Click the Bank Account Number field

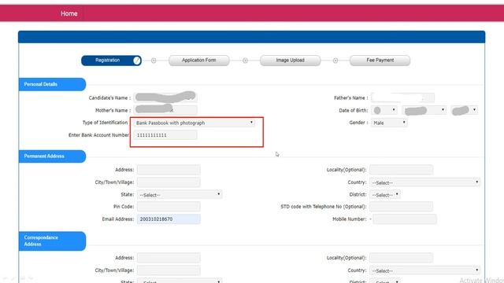pos(165,135)
